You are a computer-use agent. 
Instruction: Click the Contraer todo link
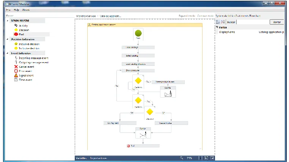pyautogui.click(x=206, y=16)
